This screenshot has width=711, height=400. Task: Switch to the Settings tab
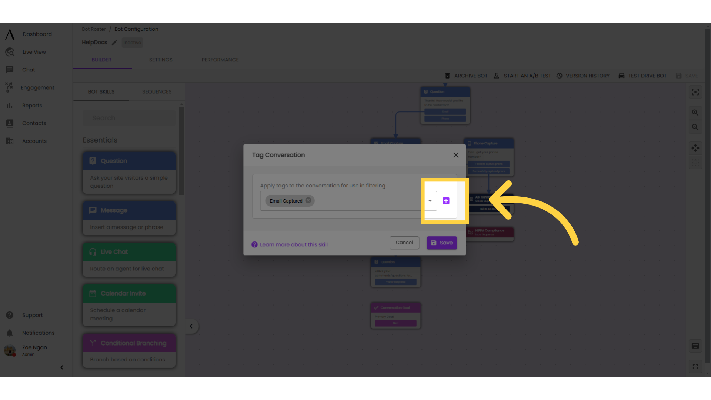(160, 60)
